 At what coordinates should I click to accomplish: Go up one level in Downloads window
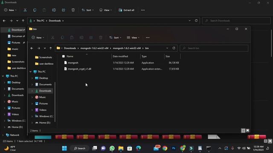click(x=23, y=21)
